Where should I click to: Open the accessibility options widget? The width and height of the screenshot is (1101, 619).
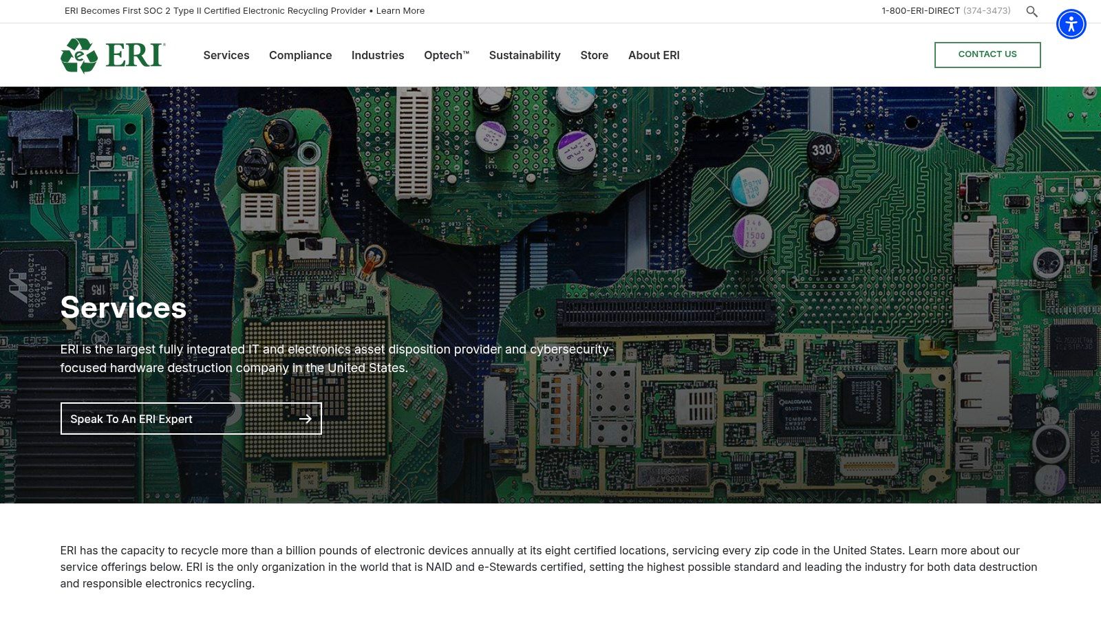(x=1071, y=25)
